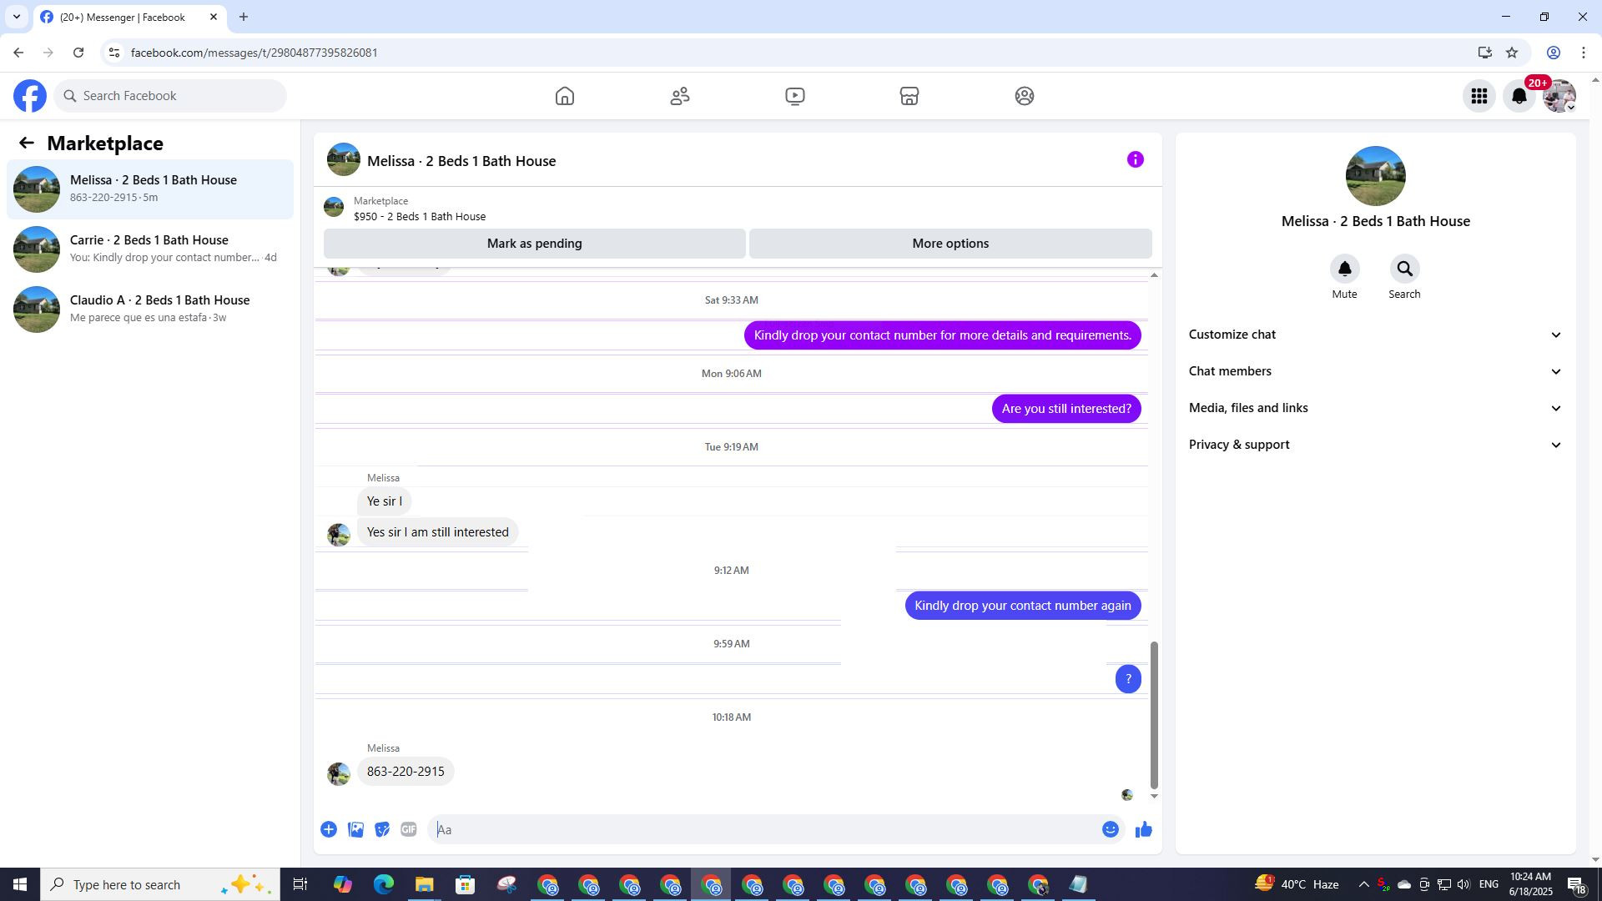Open the Friends icon in top navigation
The image size is (1602, 901).
[680, 96]
